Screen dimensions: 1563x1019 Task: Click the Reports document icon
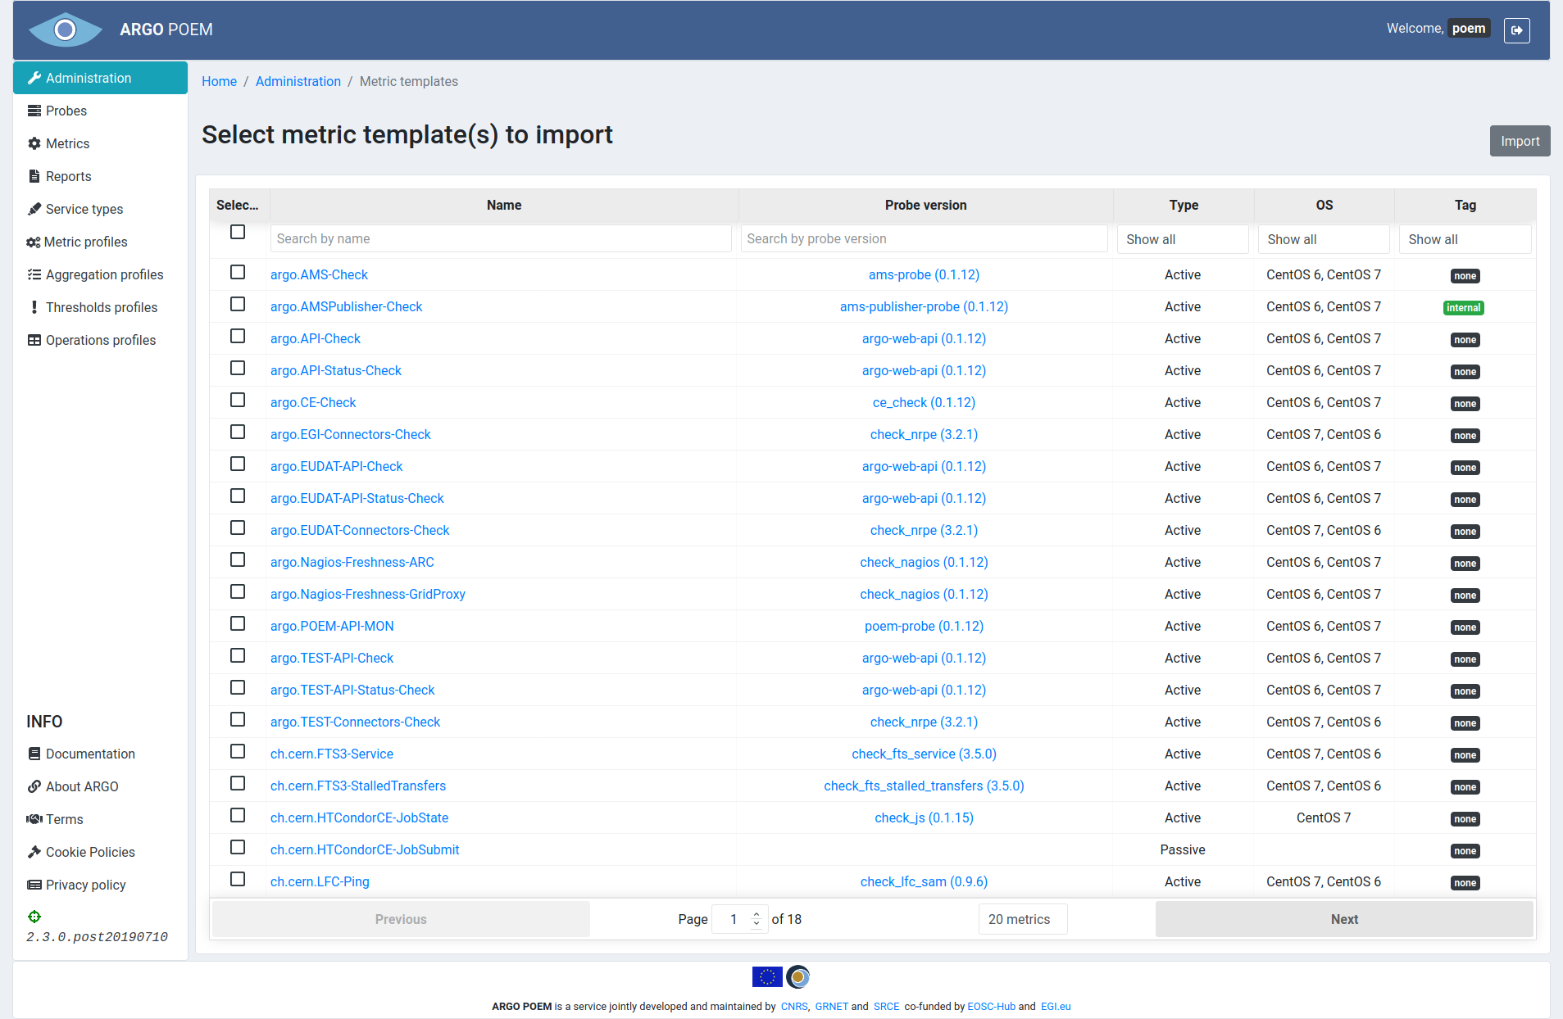click(34, 176)
